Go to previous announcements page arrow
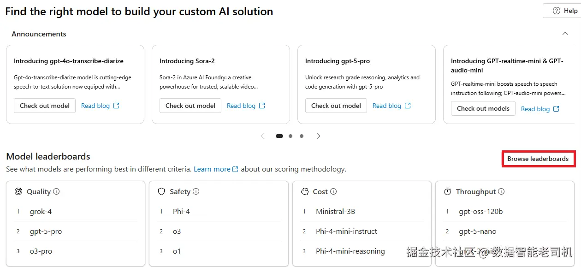 pos(263,136)
